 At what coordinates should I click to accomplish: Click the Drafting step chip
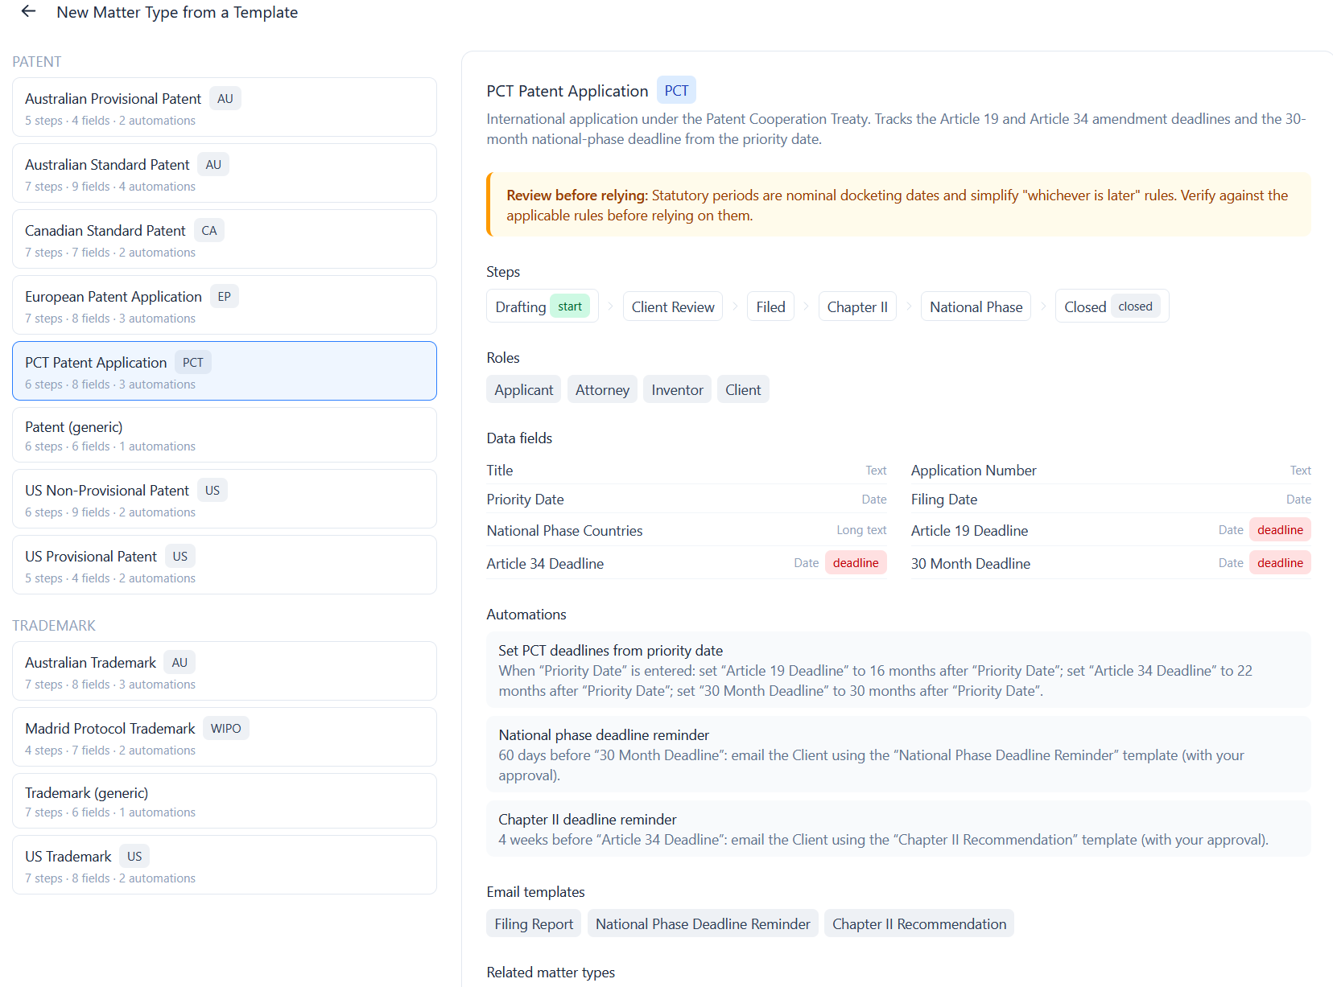[x=543, y=306]
